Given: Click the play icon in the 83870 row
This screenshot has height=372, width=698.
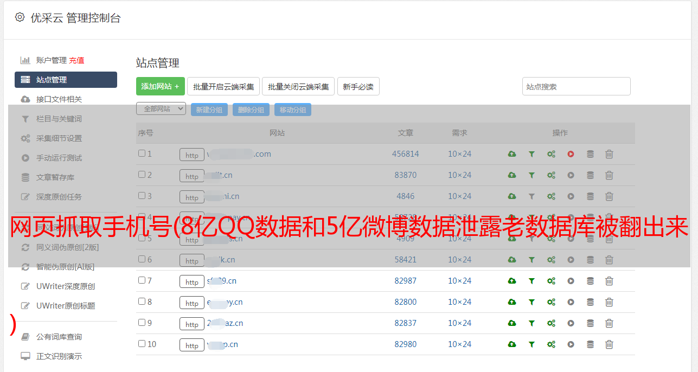Looking at the screenshot, I should tap(571, 175).
